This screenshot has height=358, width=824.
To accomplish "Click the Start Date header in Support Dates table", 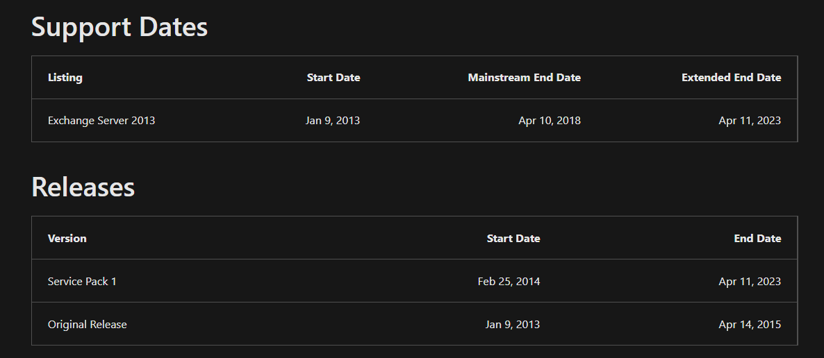I will point(333,78).
